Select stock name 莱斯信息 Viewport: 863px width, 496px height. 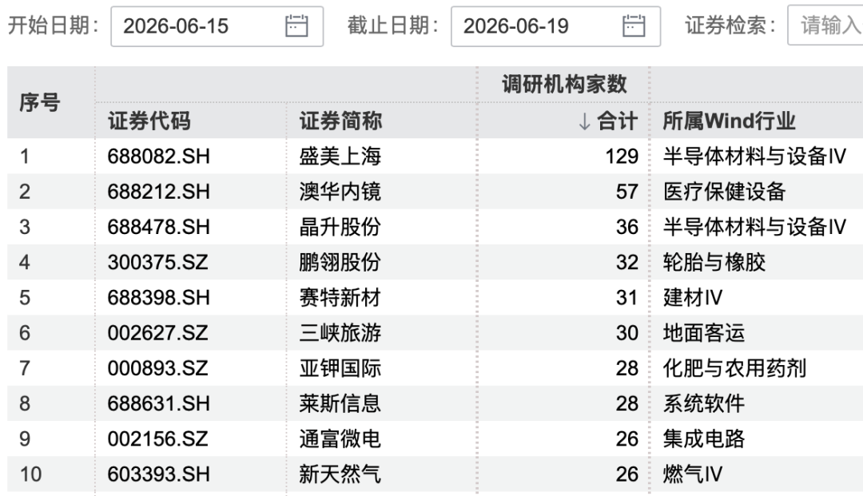pyautogui.click(x=340, y=403)
